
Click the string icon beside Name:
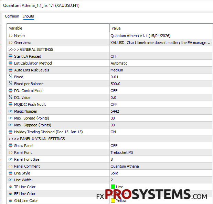click(x=10, y=36)
